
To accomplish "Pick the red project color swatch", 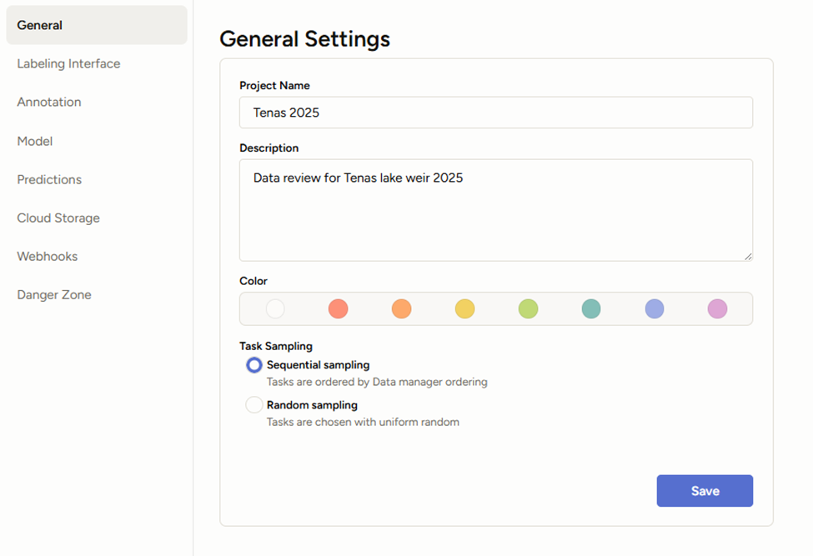I will pos(339,308).
